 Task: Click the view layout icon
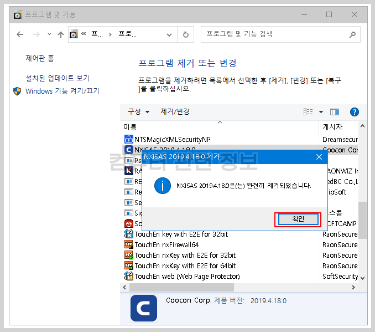pos(308,112)
